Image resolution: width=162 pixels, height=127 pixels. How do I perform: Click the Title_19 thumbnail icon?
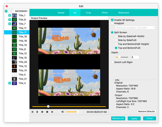tap(14, 37)
